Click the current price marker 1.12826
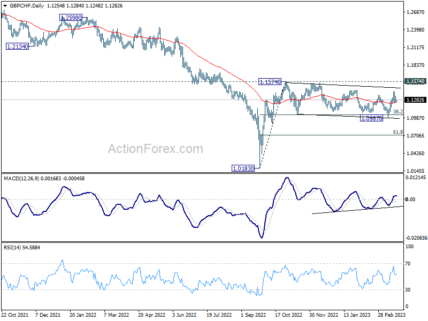Viewport: 428px width, 321px height. (x=415, y=100)
